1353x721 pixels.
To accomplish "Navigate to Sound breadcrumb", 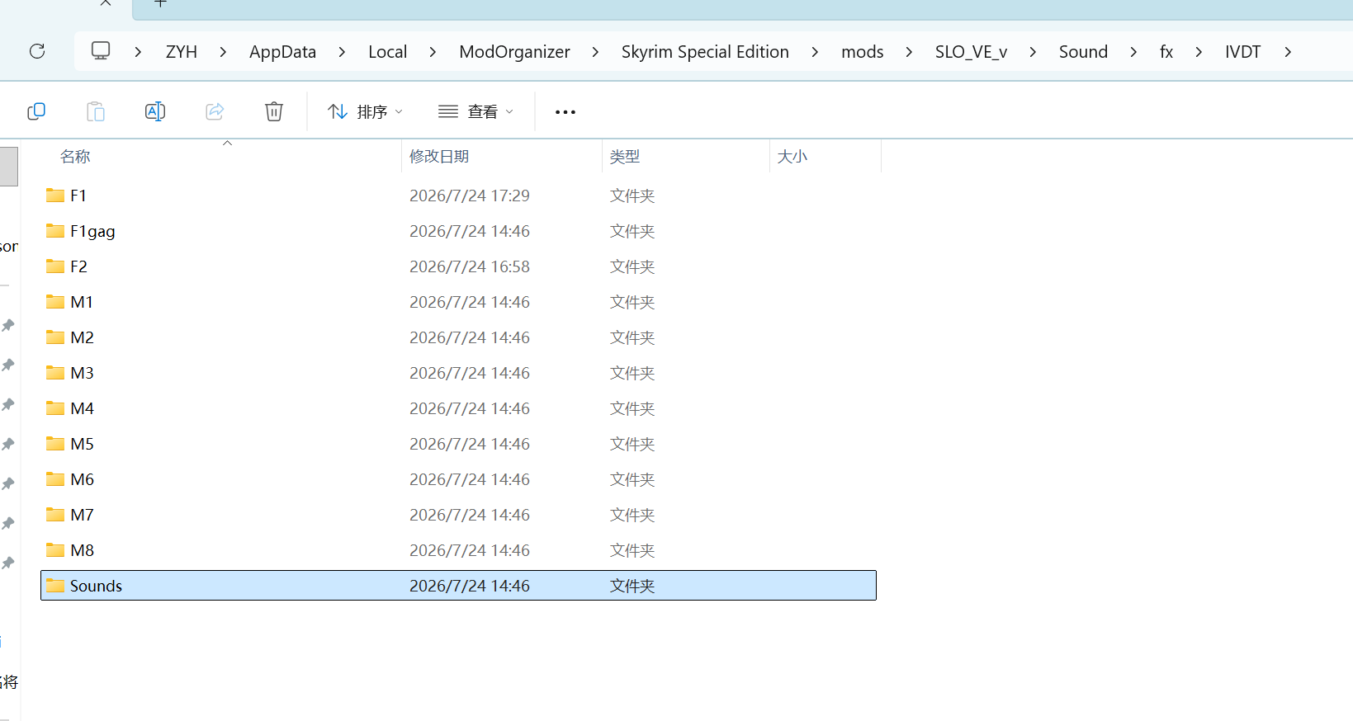I will pyautogui.click(x=1083, y=52).
